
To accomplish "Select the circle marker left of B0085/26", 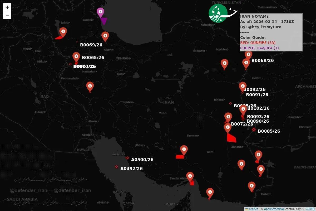I will [254, 130].
